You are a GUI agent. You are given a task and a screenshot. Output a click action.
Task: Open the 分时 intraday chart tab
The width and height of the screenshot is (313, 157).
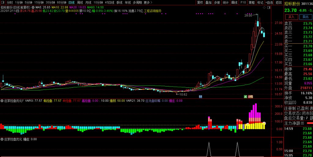point(9,2)
